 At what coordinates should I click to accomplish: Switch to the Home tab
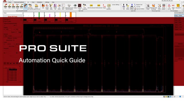pyautogui.click(x=10, y=2)
